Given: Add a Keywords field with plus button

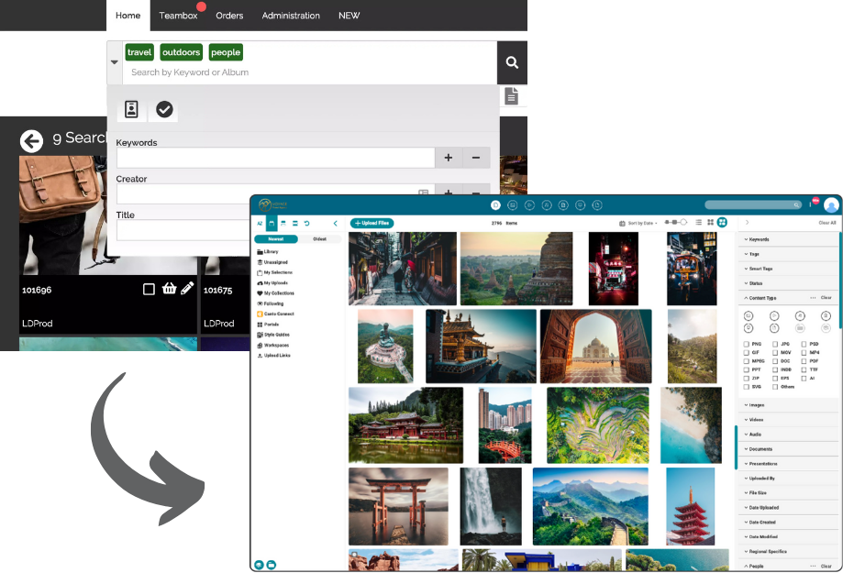Looking at the screenshot, I should click(x=448, y=158).
